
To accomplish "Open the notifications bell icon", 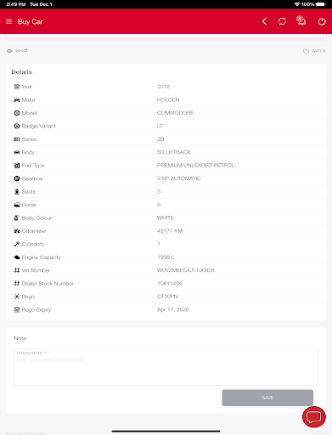I will click(301, 21).
